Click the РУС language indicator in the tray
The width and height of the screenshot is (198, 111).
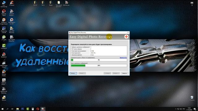[184, 109]
